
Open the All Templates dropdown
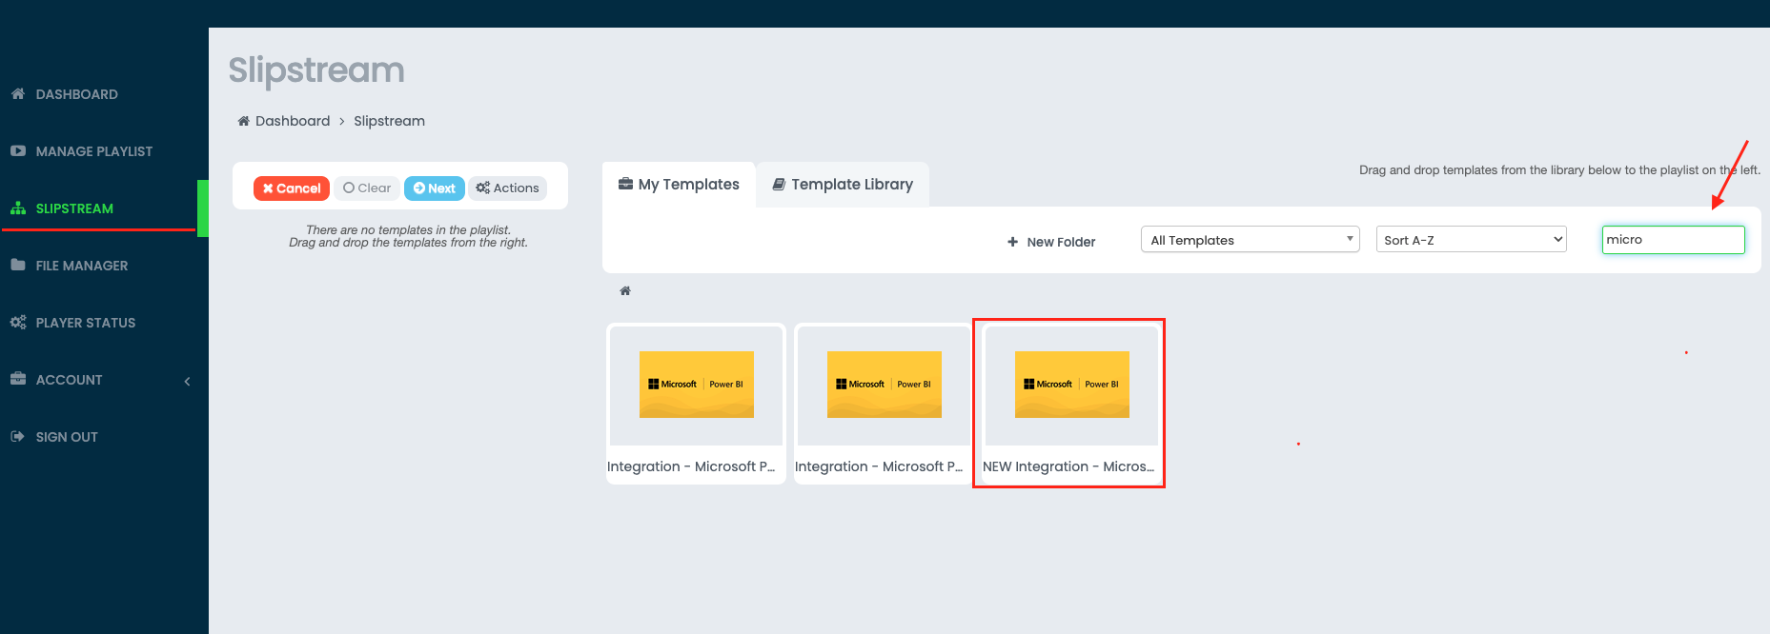1250,240
